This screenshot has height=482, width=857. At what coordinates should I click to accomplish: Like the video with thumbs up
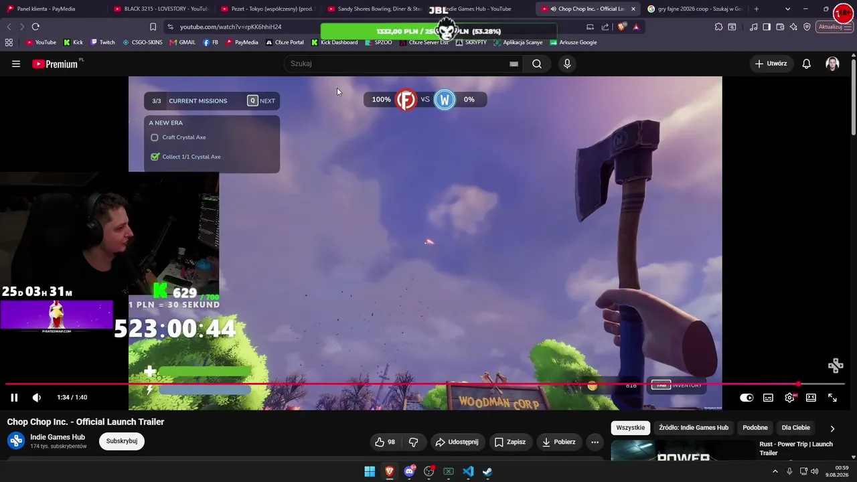click(386, 442)
